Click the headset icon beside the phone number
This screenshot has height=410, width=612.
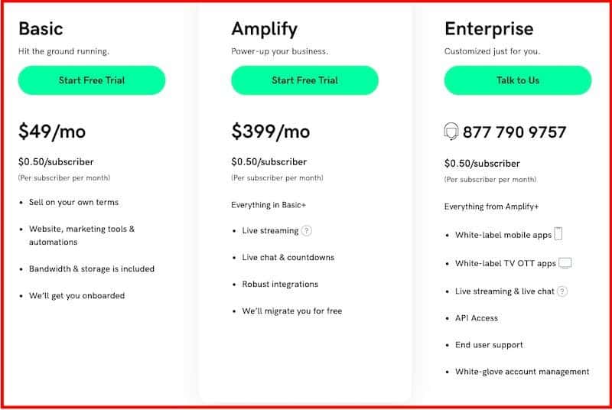click(451, 132)
